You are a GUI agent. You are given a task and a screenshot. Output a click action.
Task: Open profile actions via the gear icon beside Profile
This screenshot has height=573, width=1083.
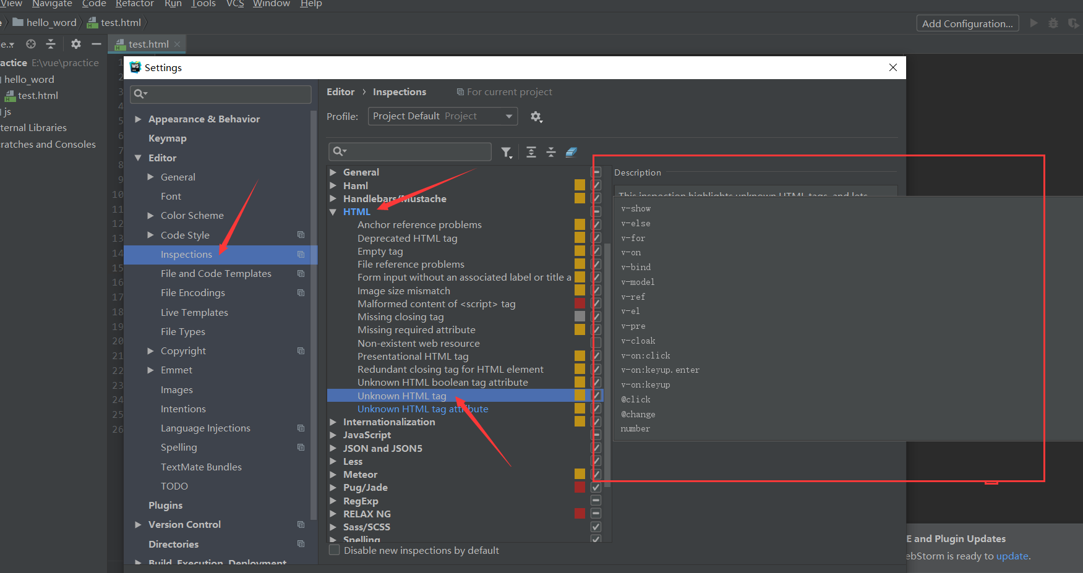point(536,116)
